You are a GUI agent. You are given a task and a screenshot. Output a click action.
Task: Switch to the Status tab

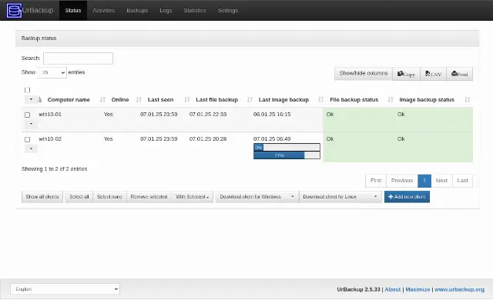[x=73, y=10]
